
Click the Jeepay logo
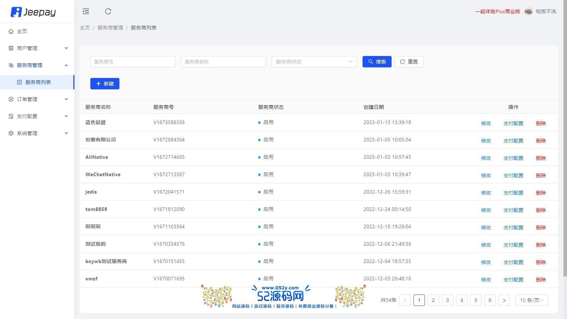tap(33, 12)
